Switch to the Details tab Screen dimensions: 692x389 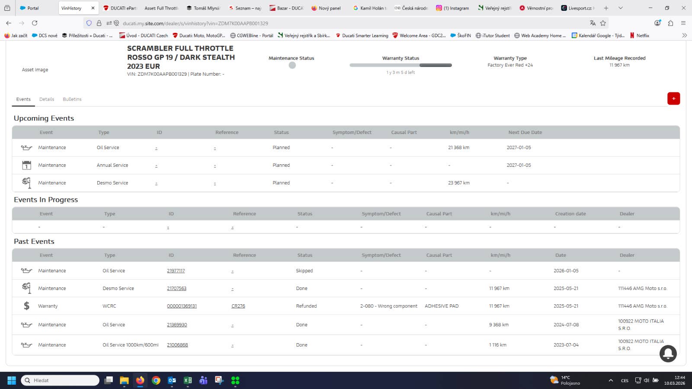point(47,99)
